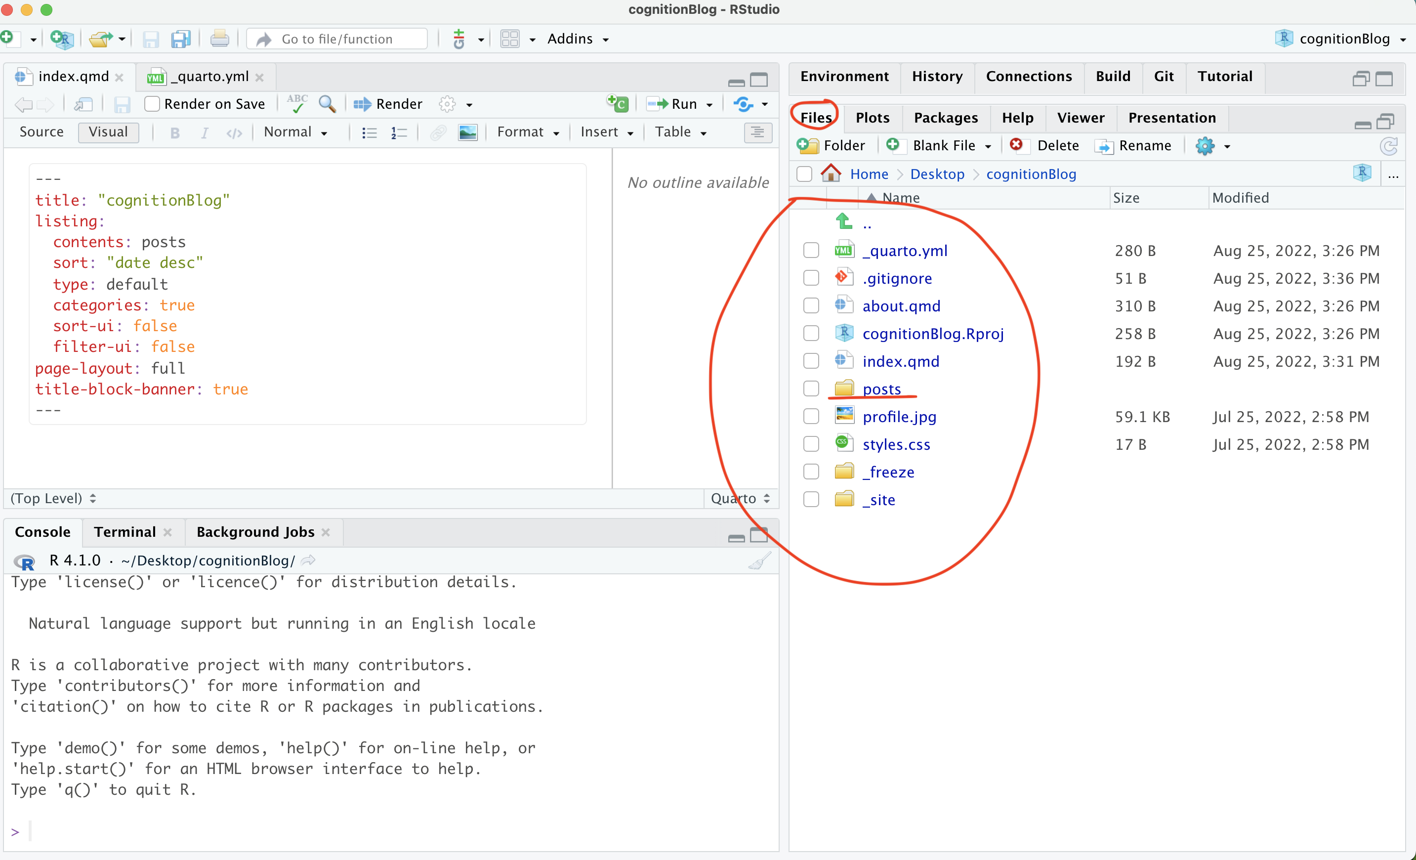Refresh the file listing
Screen dimensions: 1416x860
pos(1388,146)
